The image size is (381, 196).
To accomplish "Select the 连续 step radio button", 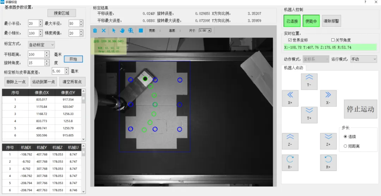I will pyautogui.click(x=345, y=137).
